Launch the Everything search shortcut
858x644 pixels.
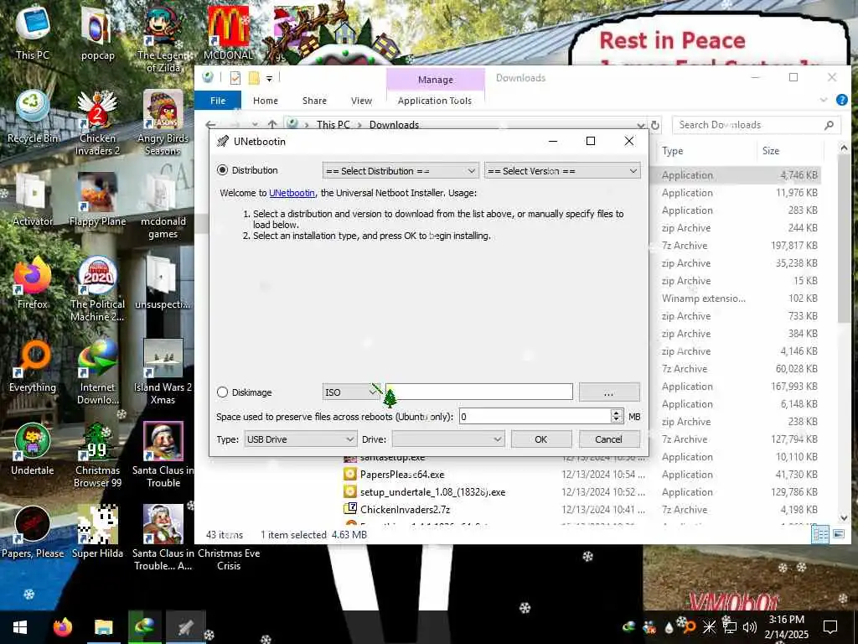coord(33,366)
